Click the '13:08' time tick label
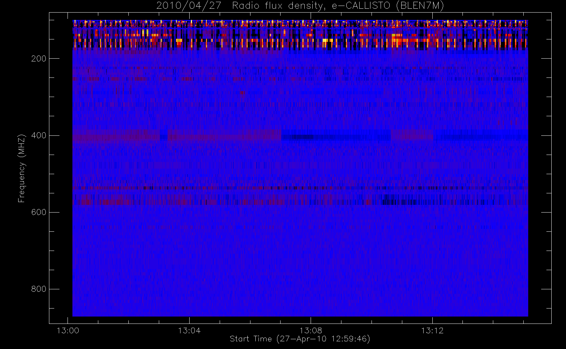Screen dimensions: 566x349 click(311, 331)
